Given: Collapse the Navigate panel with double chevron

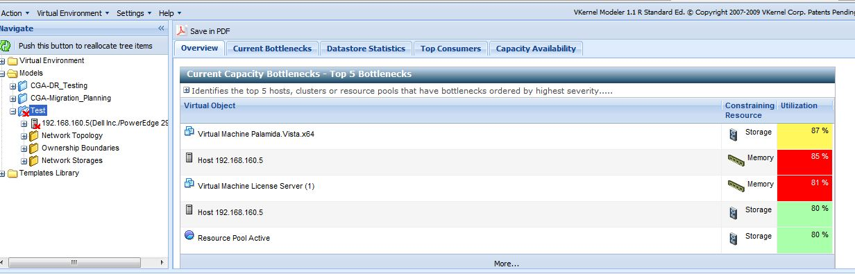Looking at the screenshot, I should coord(161,28).
